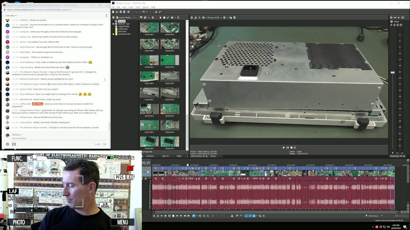Toggle Automatic Crossfades icon on timeline toolbar
Viewport: 410px width, 230px height.
[x=250, y=216]
